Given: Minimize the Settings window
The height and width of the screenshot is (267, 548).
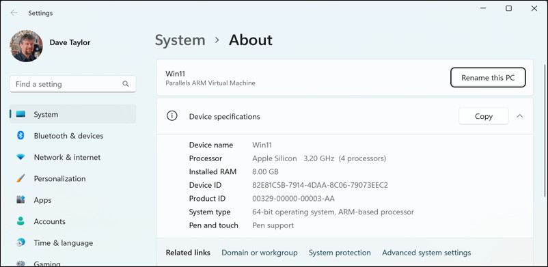Looking at the screenshot, I should [x=484, y=8].
